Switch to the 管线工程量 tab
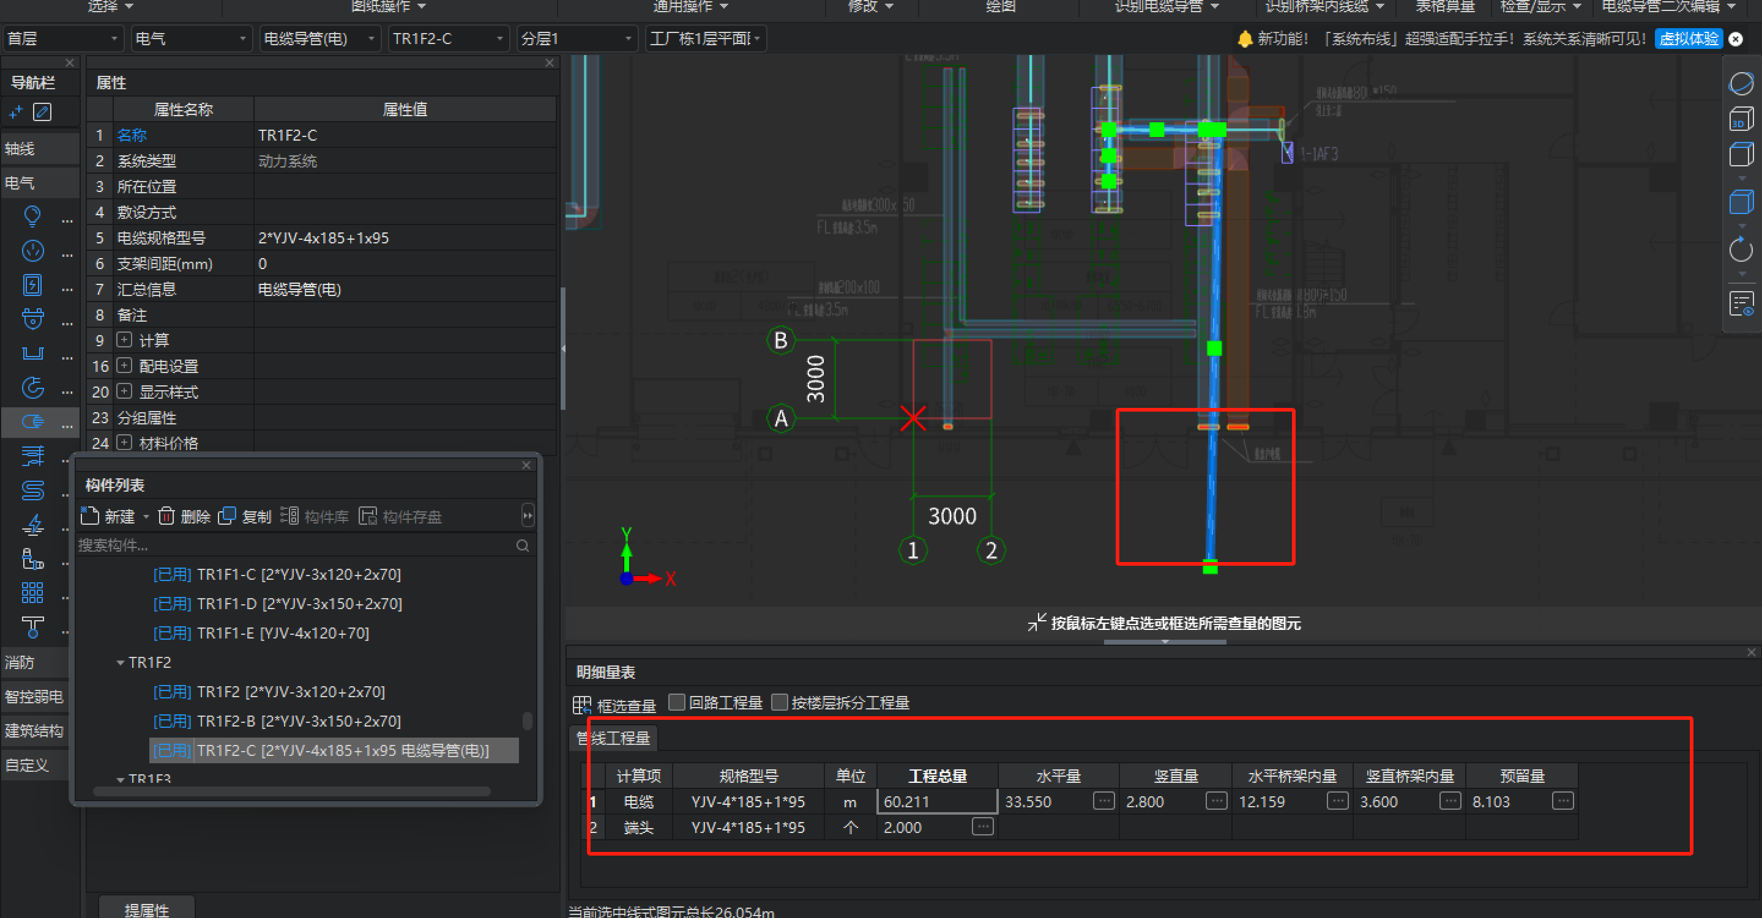Image resolution: width=1762 pixels, height=918 pixels. coord(613,738)
